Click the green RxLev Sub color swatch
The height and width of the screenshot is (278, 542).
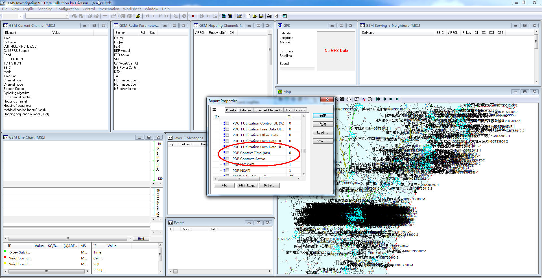5,251
